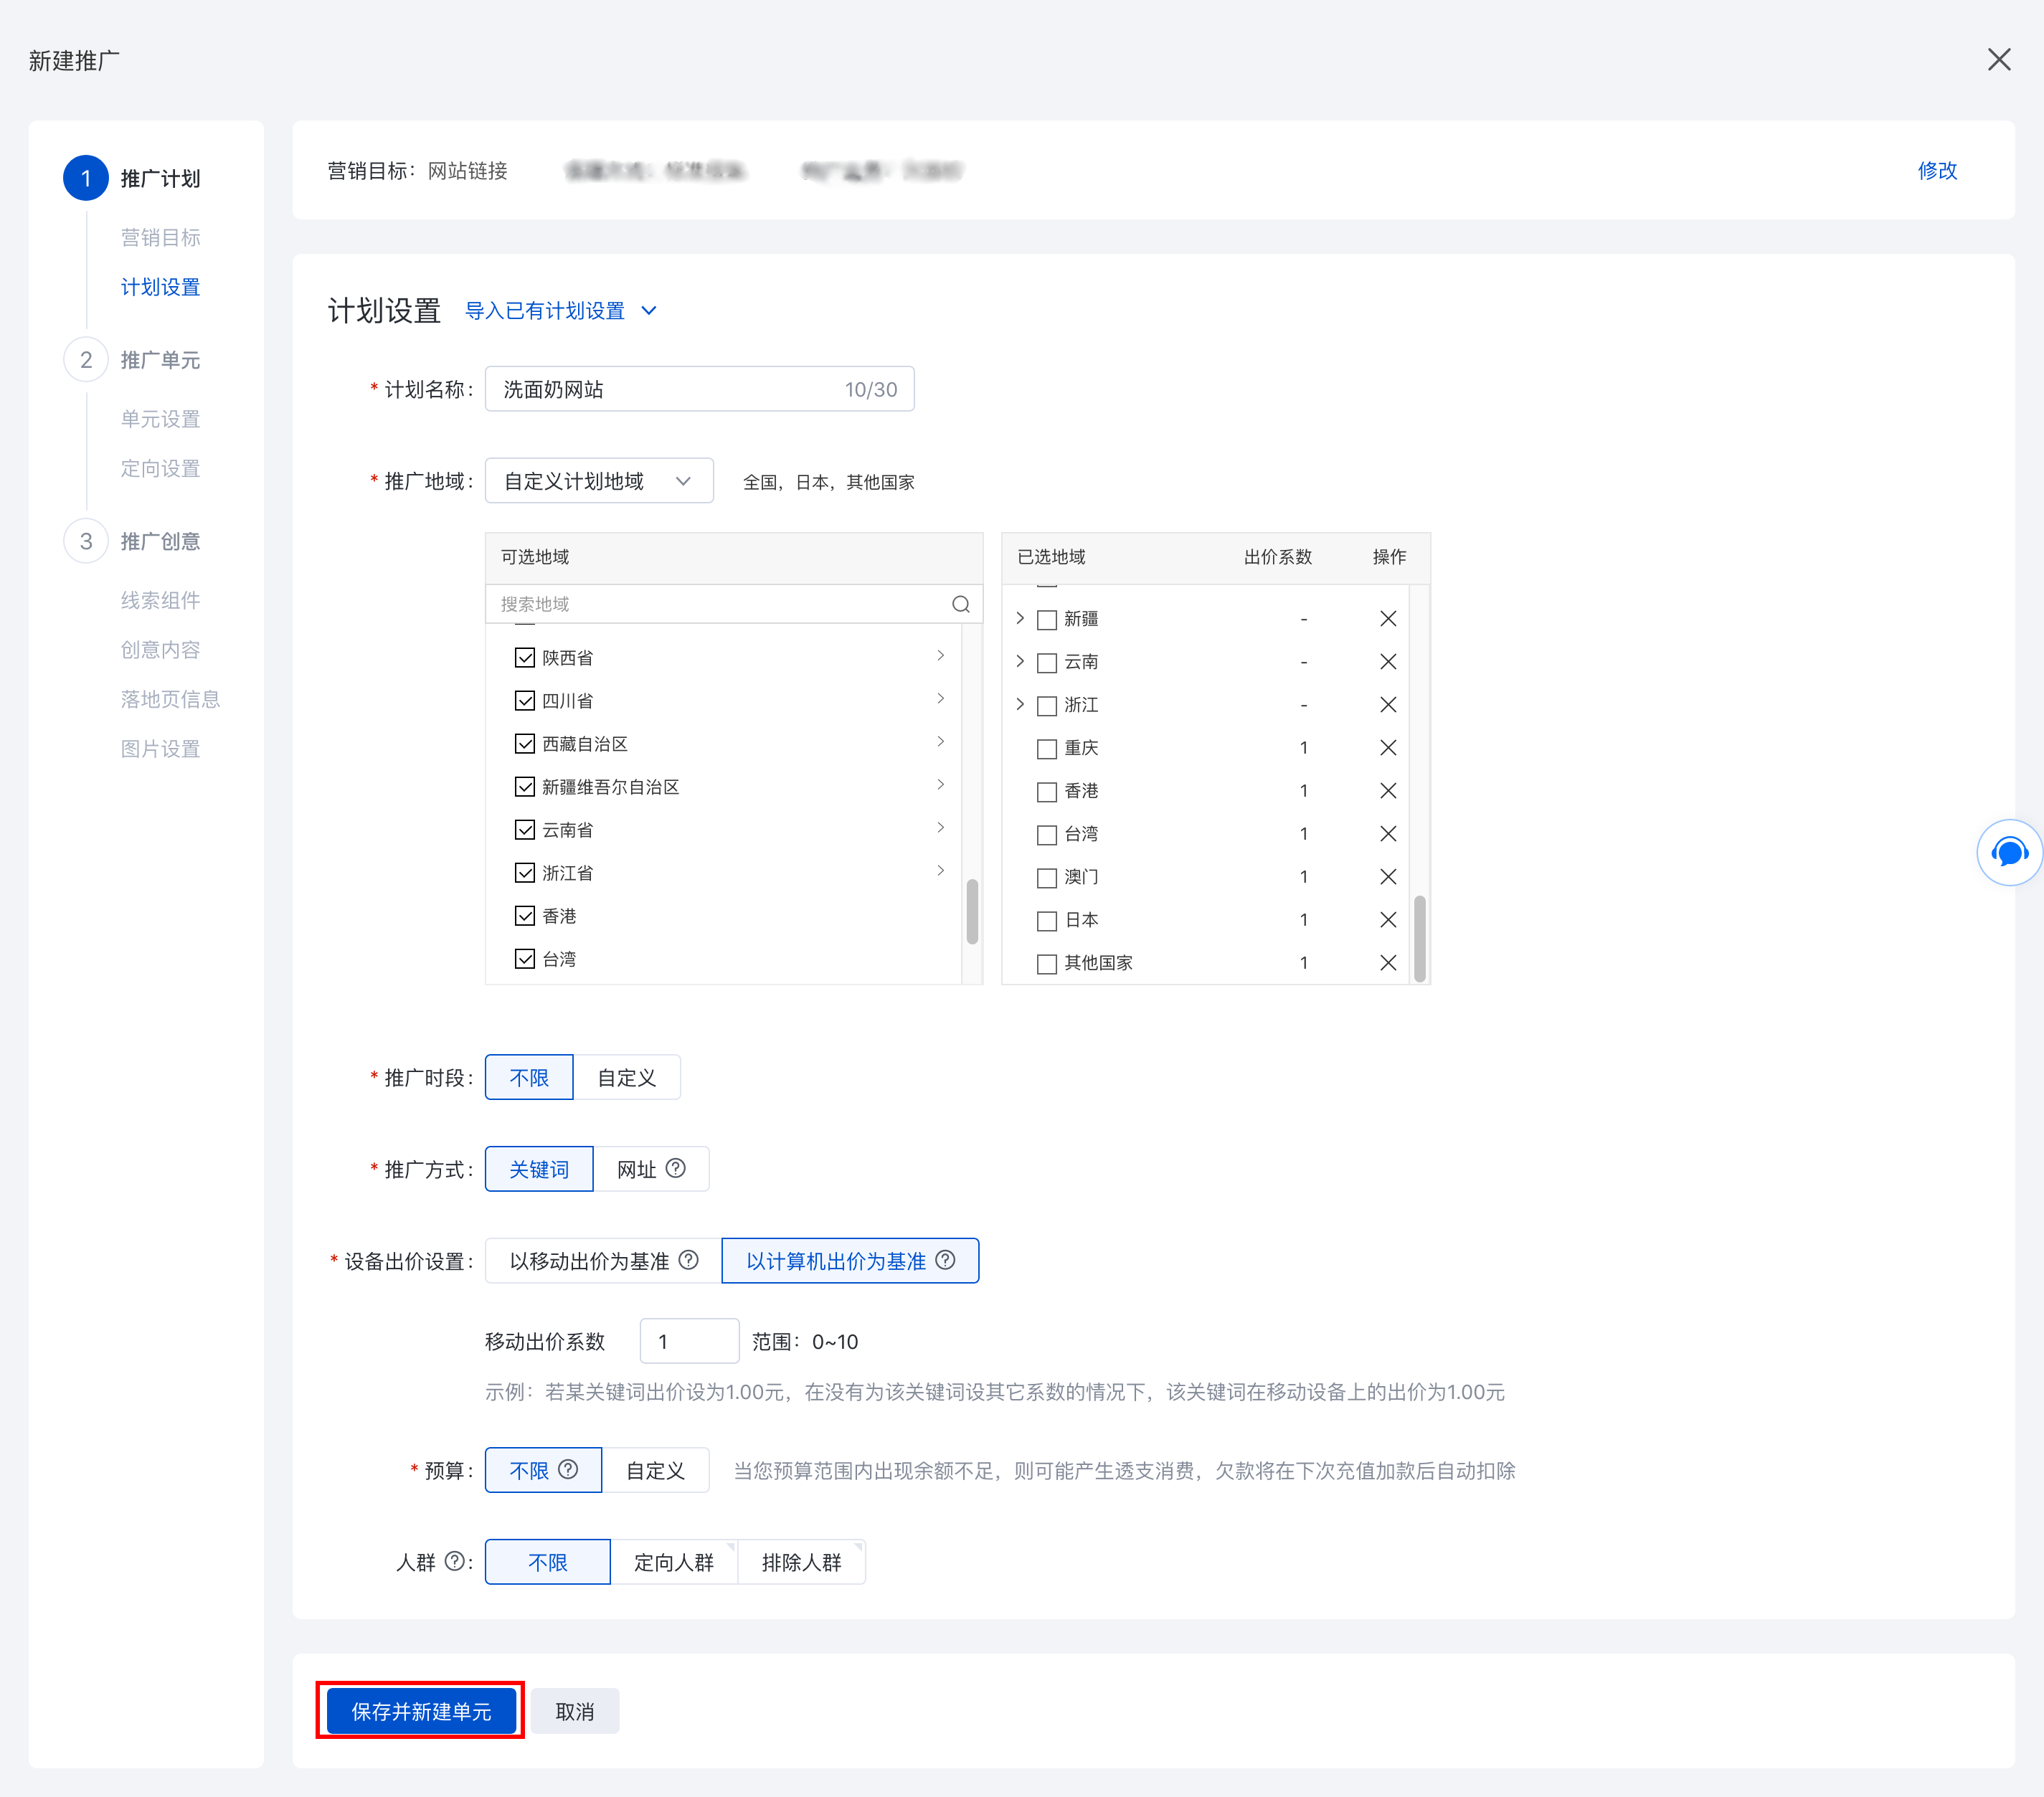This screenshot has height=1797, width=2044.
Task: Uncheck 西藏自治区 checkbox
Action: [x=525, y=744]
